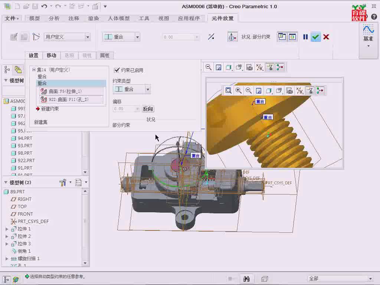Open the Undo tool in quick access bar
The height and width of the screenshot is (285, 380).
(x=44, y=6)
